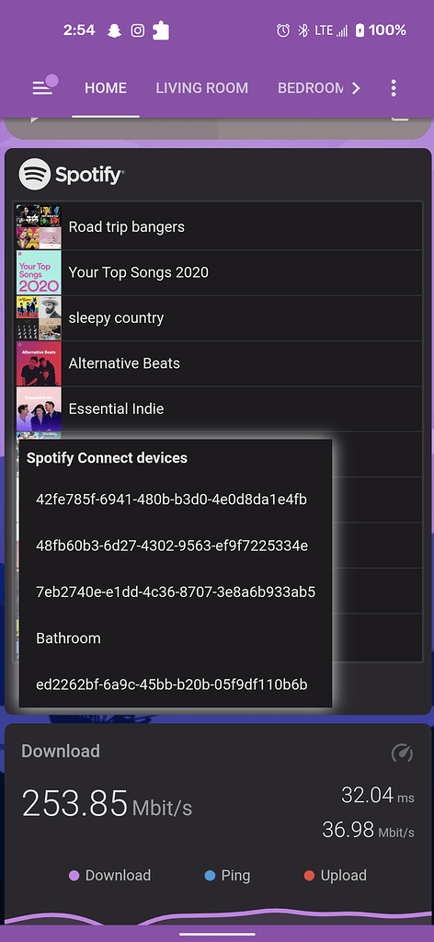This screenshot has height=942, width=434.
Task: Toggle the Ping series in legend
Action: click(227, 876)
